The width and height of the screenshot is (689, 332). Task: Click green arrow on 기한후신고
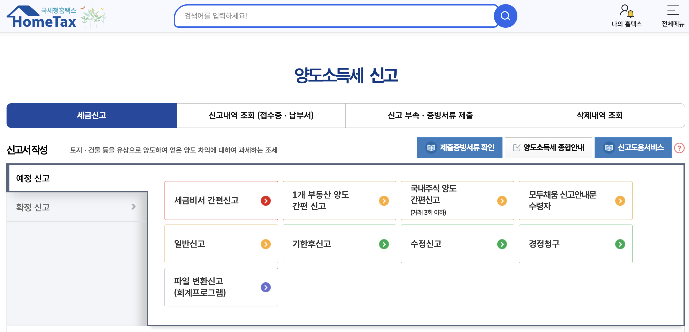[383, 244]
